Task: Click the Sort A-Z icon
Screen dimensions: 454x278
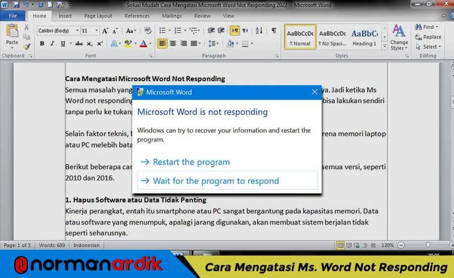Action: click(259, 31)
